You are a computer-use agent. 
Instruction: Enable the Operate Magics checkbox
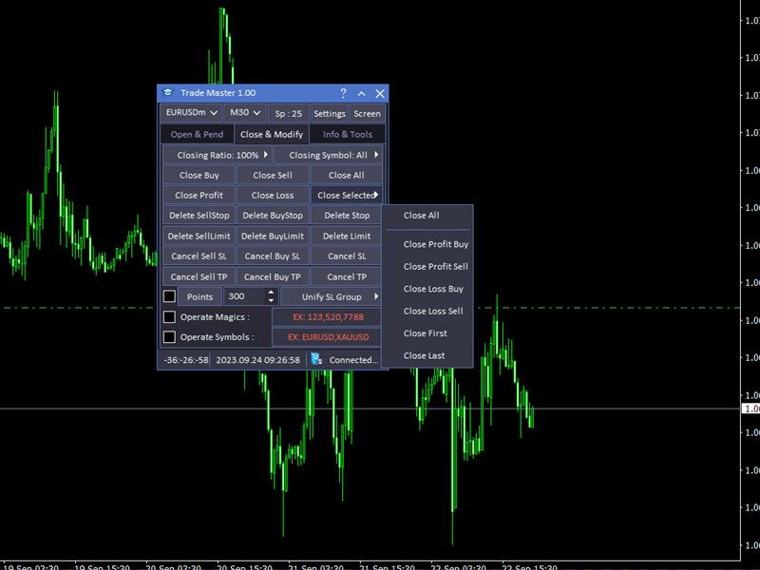click(169, 316)
